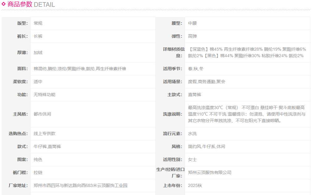312x195 pixels.
Task: Click the 主风格 value 都市休闲
Action: [x=42, y=114]
